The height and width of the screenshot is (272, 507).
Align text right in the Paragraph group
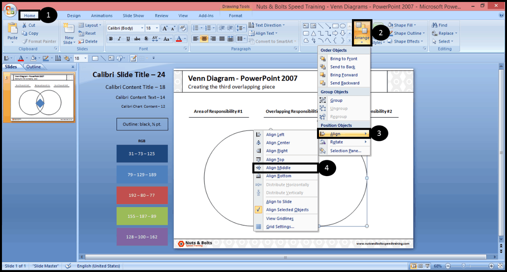click(213, 39)
